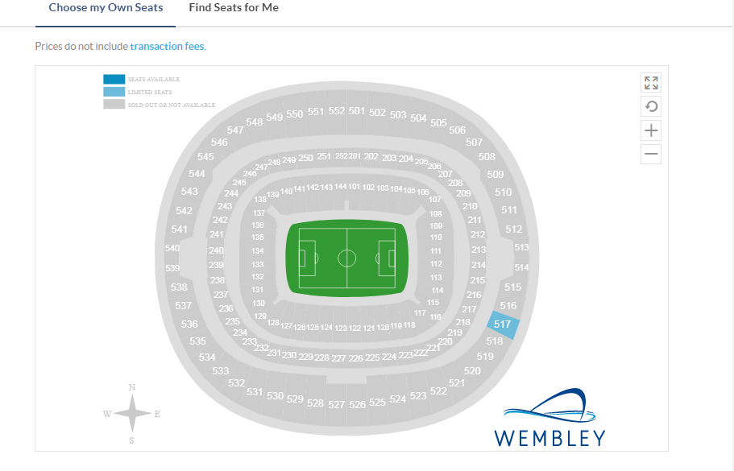This screenshot has width=734, height=471.
Task: Open the transaction fees link
Action: pos(167,47)
